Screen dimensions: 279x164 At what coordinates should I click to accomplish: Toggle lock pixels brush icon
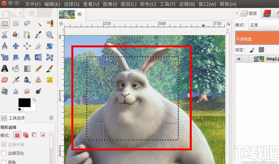pos(252,50)
